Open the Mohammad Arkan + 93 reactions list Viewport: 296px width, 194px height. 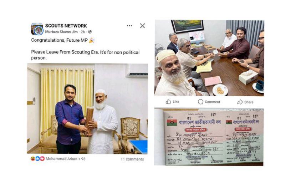[x=66, y=159]
